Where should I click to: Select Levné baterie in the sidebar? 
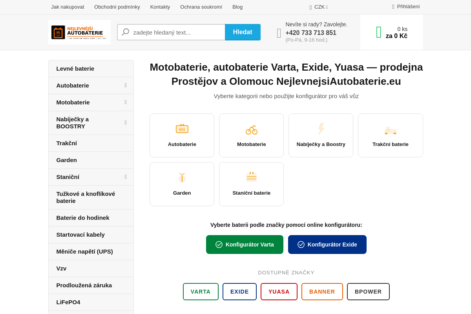pyautogui.click(x=91, y=69)
